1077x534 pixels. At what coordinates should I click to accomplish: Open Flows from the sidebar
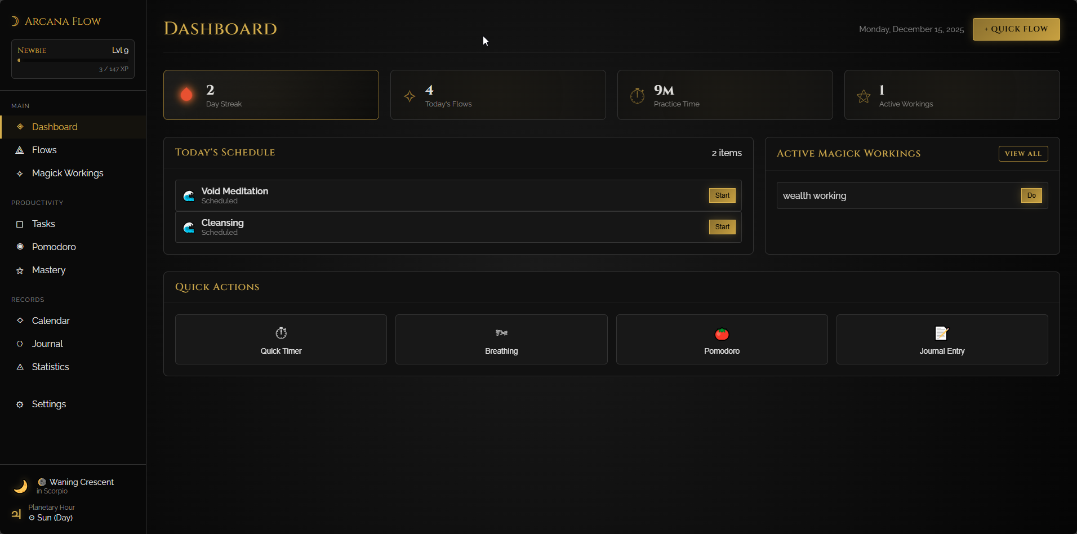(44, 150)
